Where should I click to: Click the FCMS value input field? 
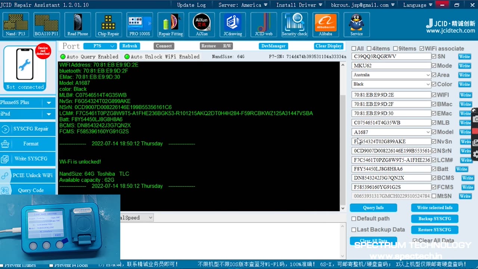(391, 187)
